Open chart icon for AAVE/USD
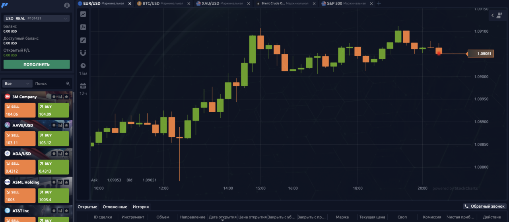 (60, 125)
